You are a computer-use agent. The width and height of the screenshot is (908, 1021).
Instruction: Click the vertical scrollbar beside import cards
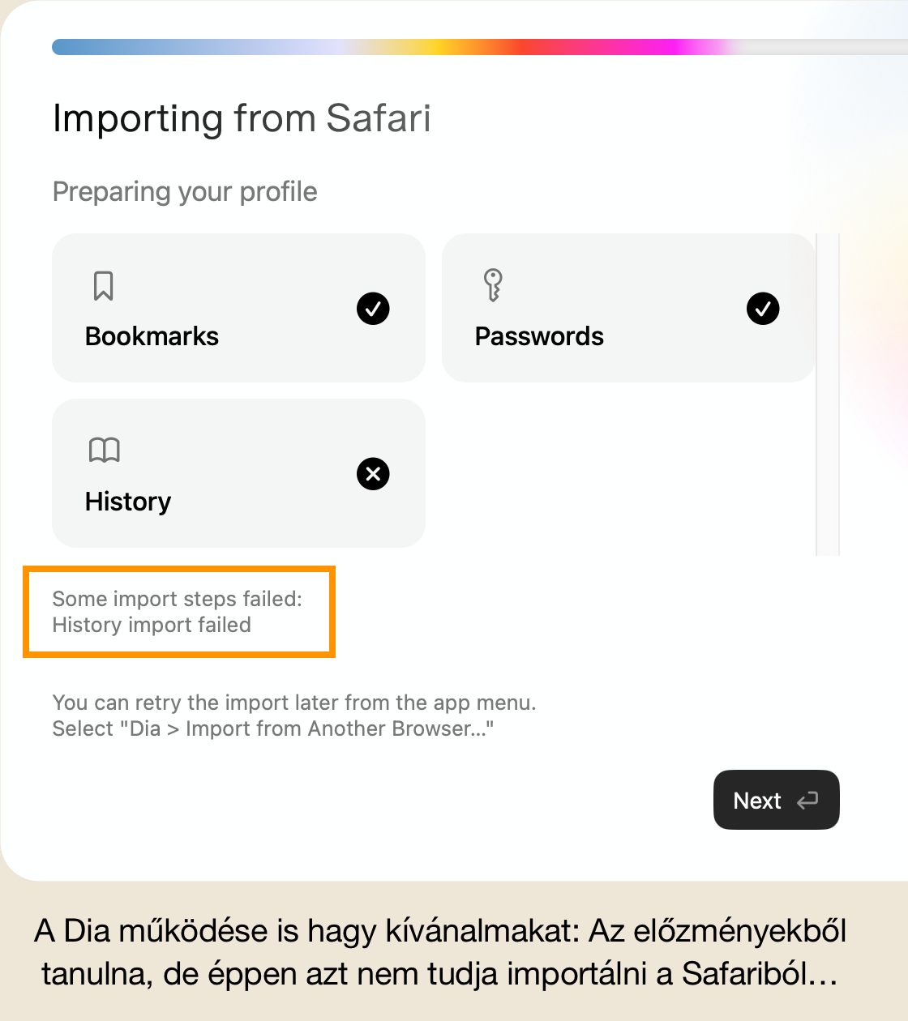click(x=828, y=394)
